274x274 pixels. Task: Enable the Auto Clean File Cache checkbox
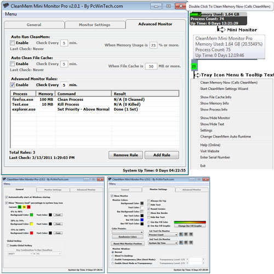12,64
